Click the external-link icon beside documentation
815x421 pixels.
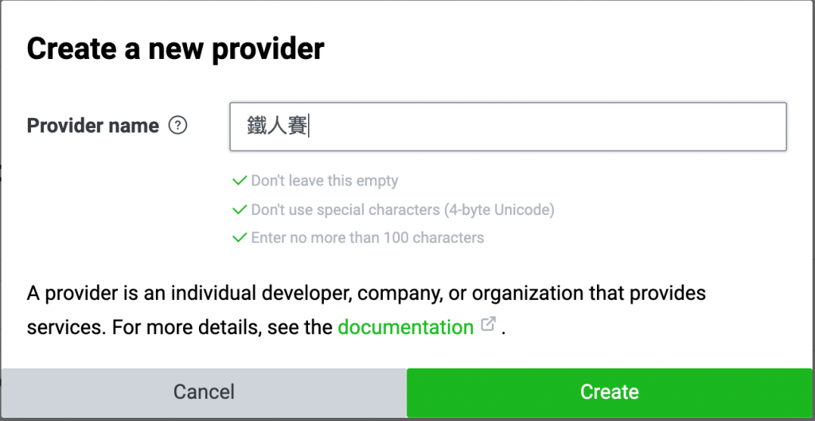click(488, 325)
